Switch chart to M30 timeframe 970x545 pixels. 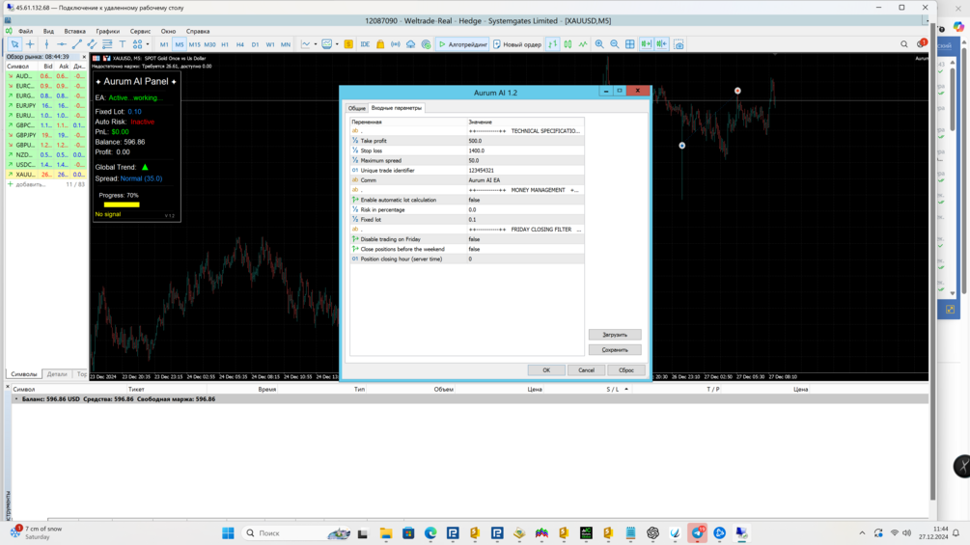(209, 44)
